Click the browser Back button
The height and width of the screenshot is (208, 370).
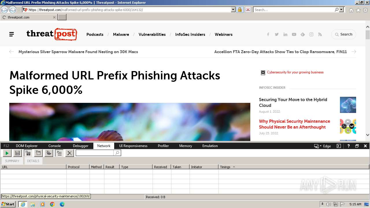pyautogui.click(x=5, y=10)
